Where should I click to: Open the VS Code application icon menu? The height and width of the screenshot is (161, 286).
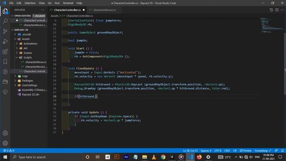coord(4,3)
